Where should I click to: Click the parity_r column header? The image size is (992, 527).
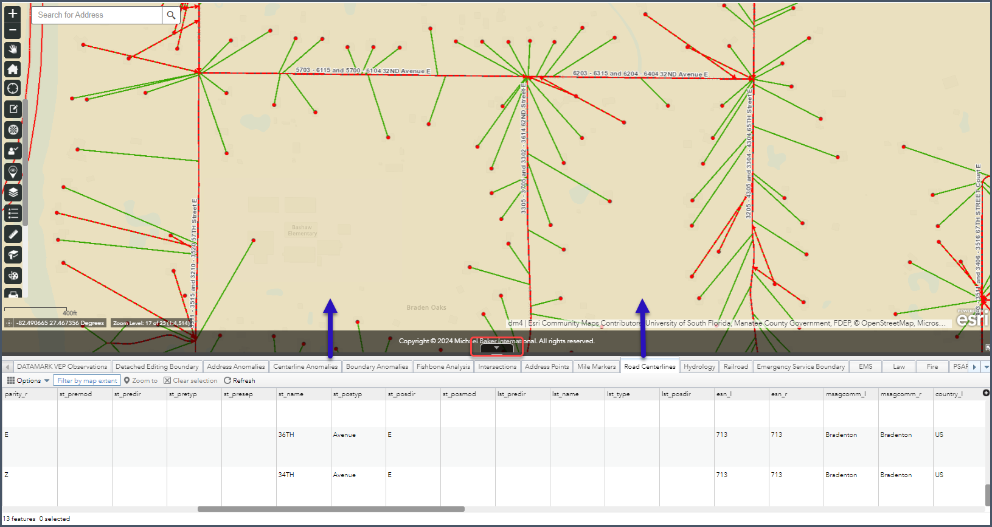(30, 394)
